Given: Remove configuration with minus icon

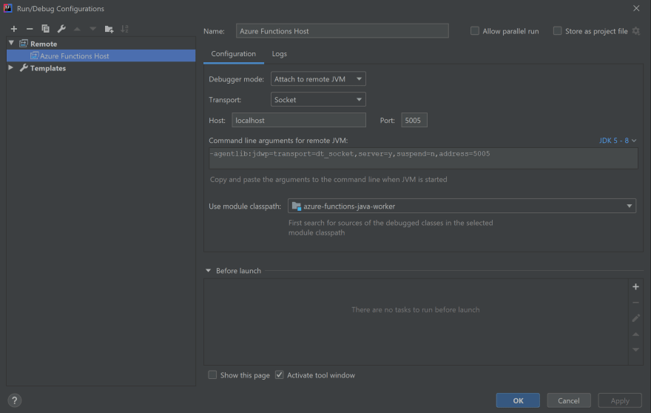Looking at the screenshot, I should tap(30, 29).
